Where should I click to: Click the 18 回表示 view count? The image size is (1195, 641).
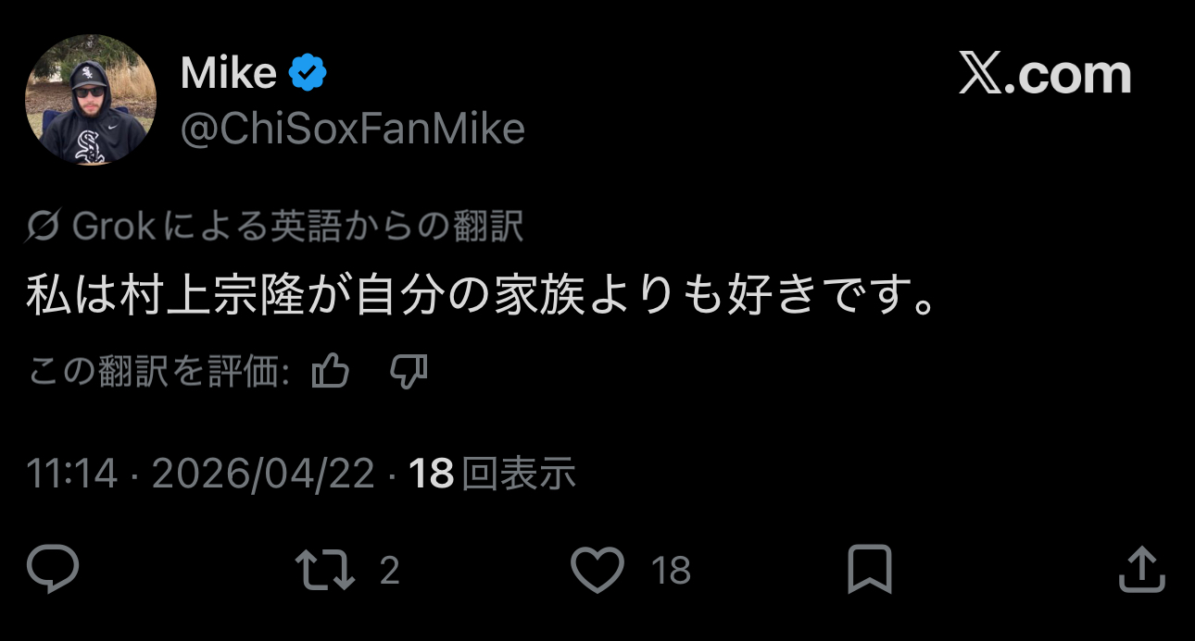493,475
